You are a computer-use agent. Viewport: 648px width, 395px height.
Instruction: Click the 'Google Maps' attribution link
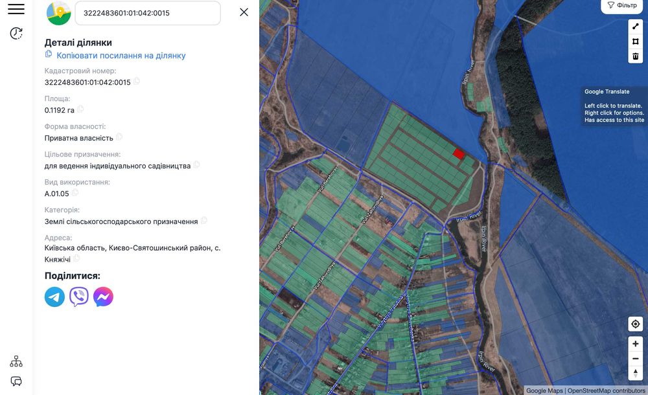[544, 390]
